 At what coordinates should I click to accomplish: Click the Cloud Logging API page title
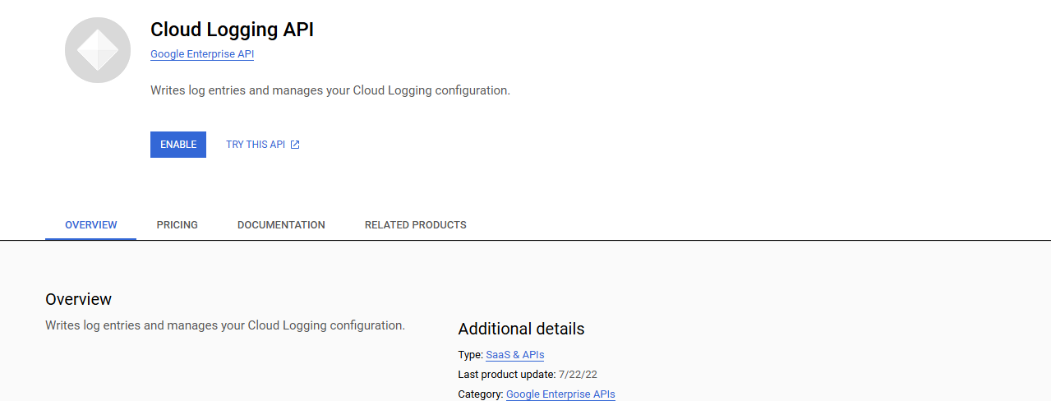click(x=232, y=30)
